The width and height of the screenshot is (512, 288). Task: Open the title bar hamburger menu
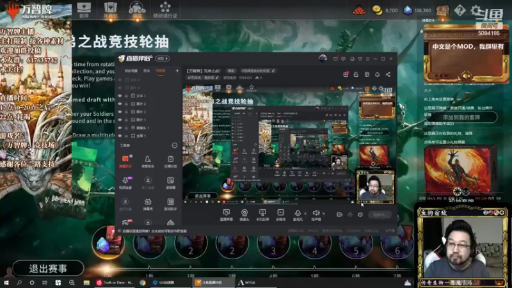point(367,59)
